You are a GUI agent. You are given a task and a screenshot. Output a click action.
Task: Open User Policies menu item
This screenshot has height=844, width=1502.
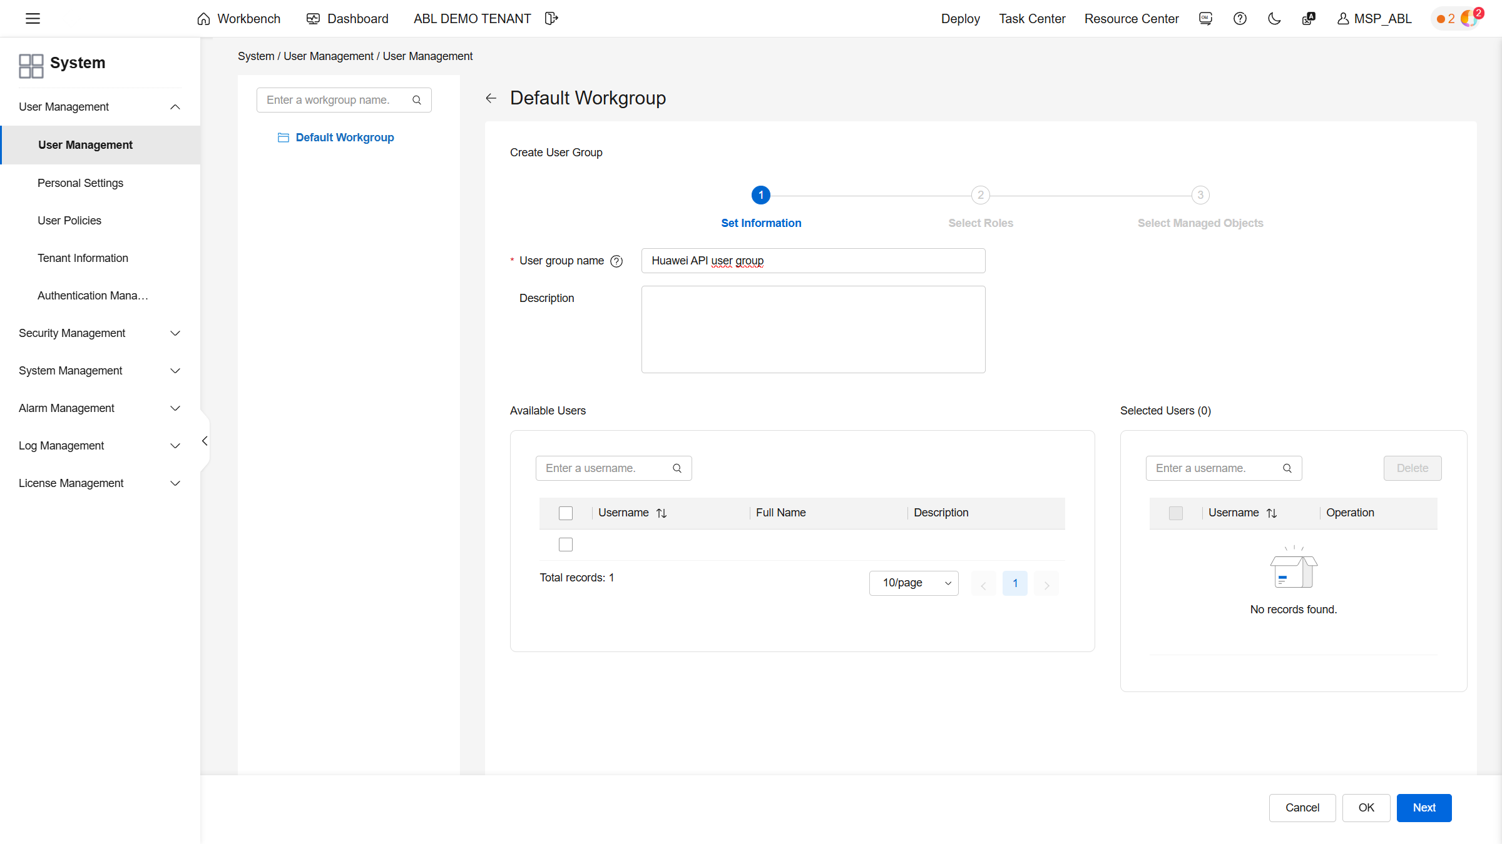69,221
